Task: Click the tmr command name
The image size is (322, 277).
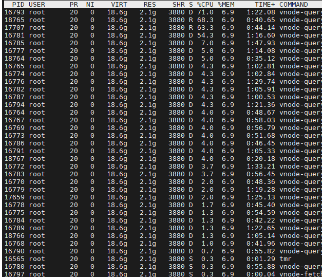Action: (x=285, y=258)
